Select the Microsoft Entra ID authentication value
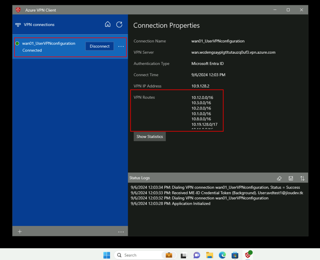This screenshot has width=320, height=260. tap(207, 64)
